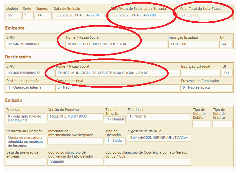Click Presença do Comprador value Não se aplica
The width and height of the screenshot is (242, 172).
point(206,88)
